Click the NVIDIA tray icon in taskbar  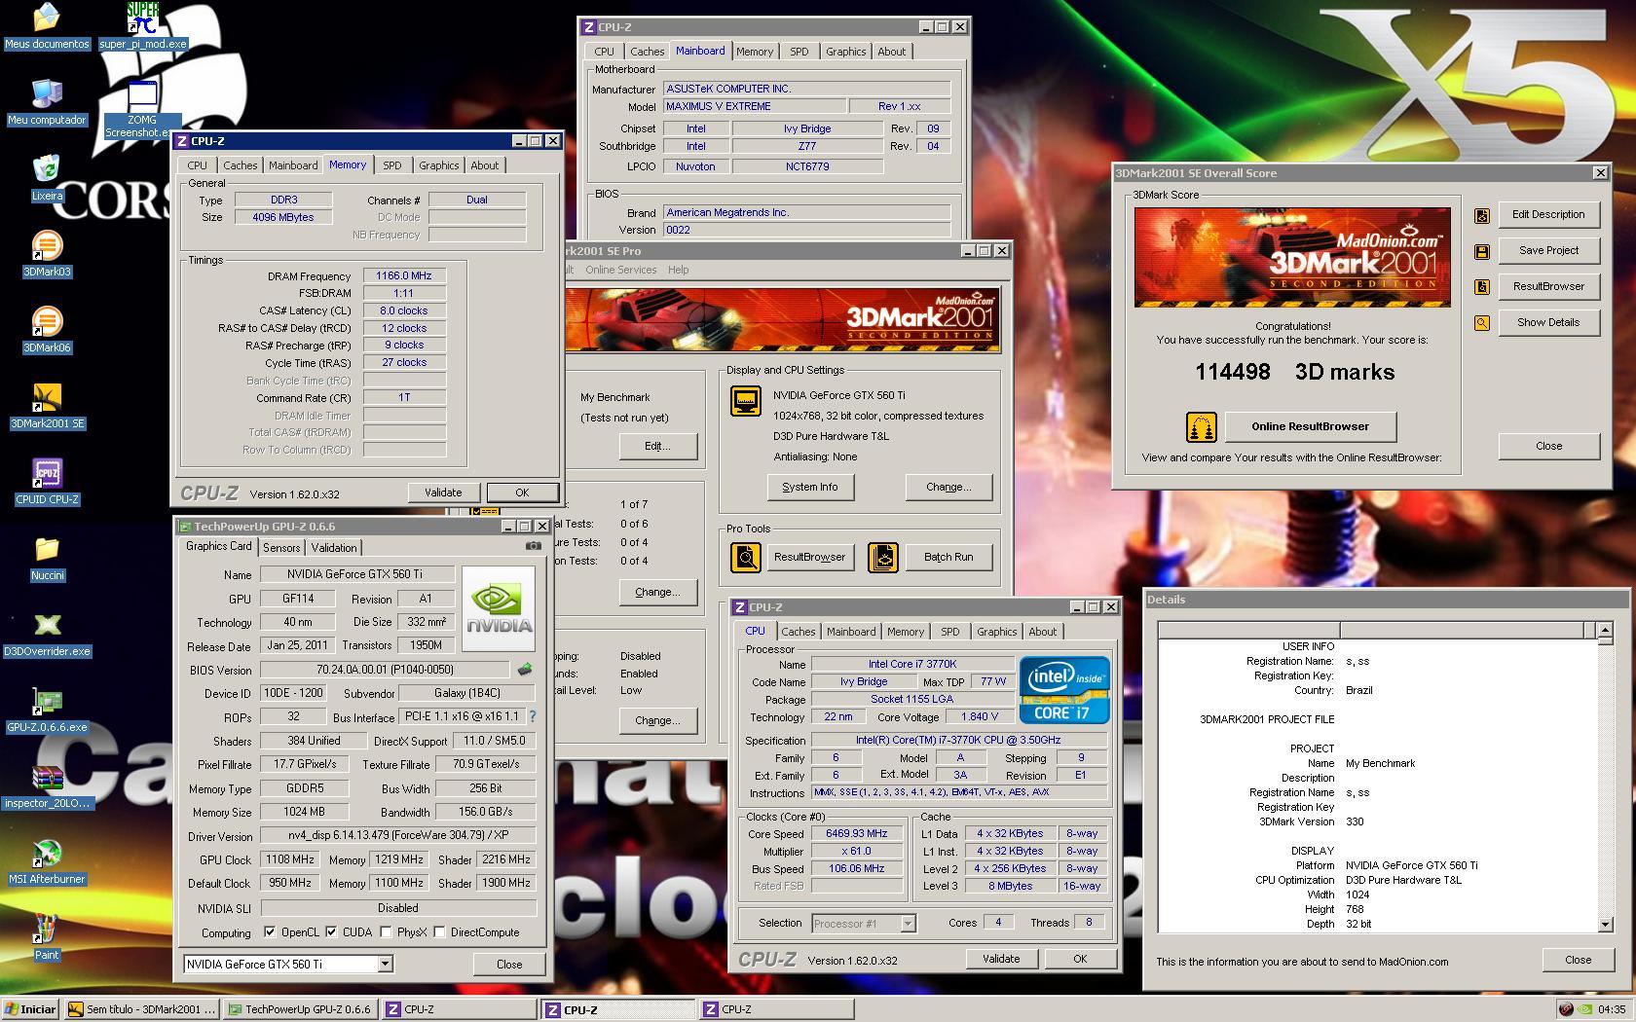(x=1584, y=1009)
